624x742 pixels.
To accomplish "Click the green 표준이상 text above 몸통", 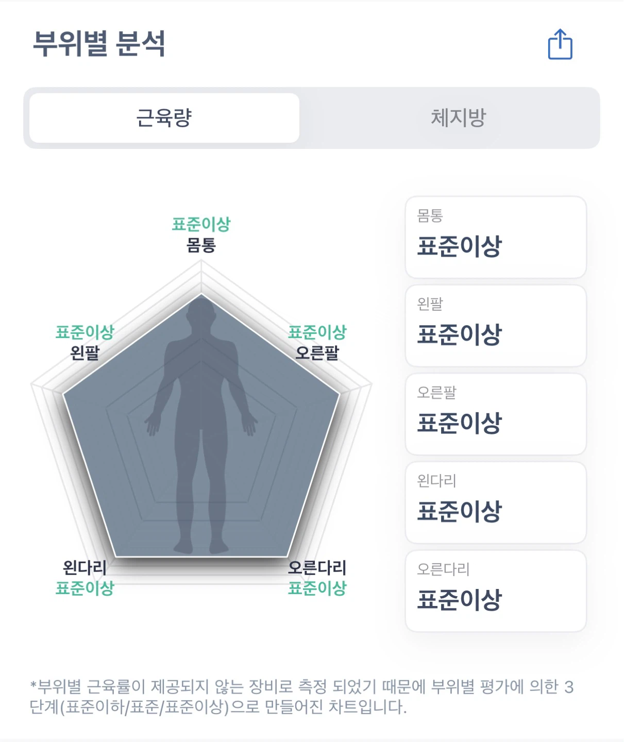I will [x=201, y=224].
